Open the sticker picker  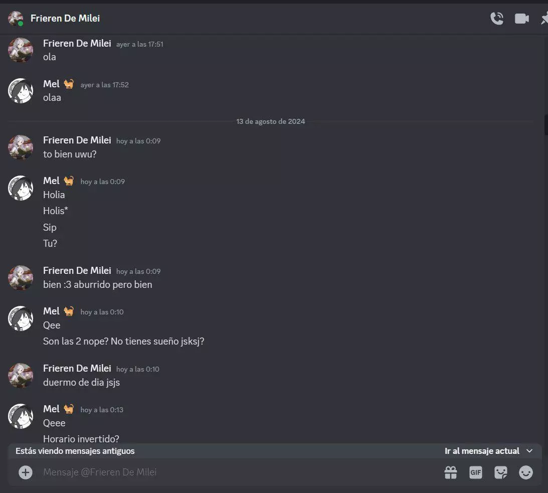(500, 472)
